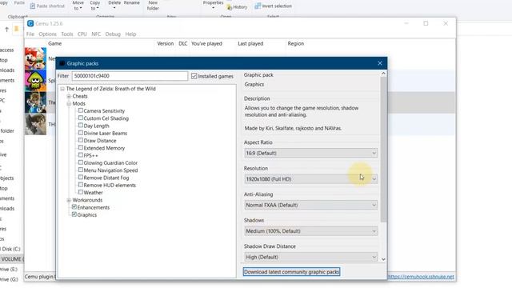Open the Aspect Ratio dropdown
Viewport: 512px width, 288px height.
(x=310, y=153)
